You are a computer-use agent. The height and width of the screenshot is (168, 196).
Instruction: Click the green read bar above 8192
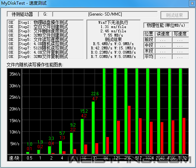(x=180, y=111)
